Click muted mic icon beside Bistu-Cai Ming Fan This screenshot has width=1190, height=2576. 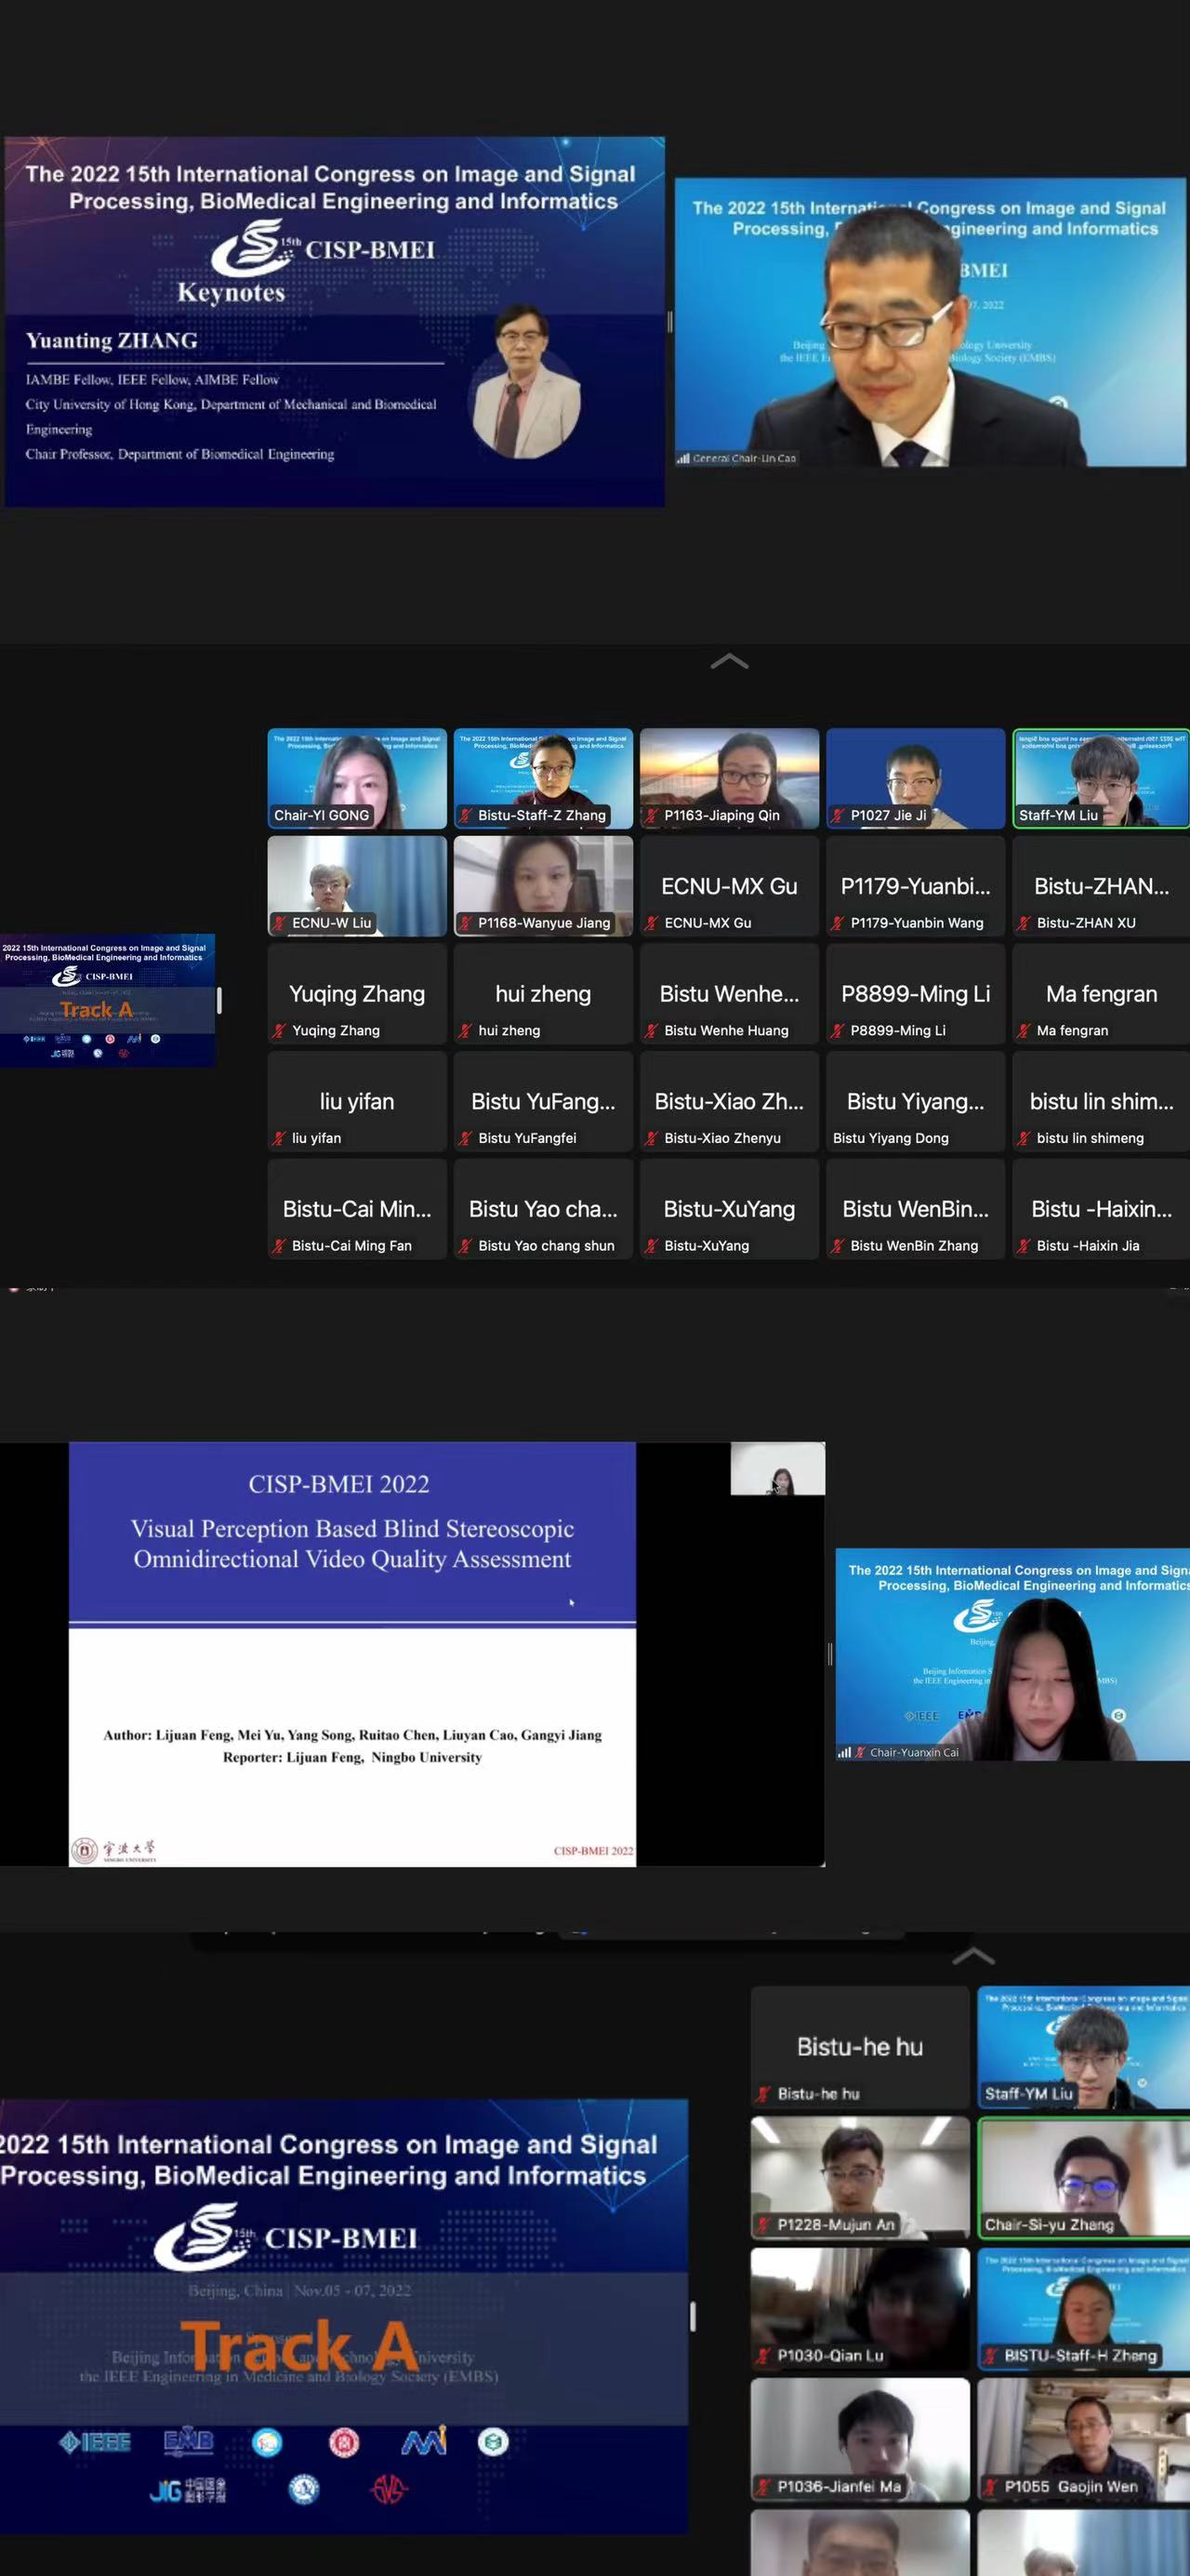pyautogui.click(x=280, y=1246)
